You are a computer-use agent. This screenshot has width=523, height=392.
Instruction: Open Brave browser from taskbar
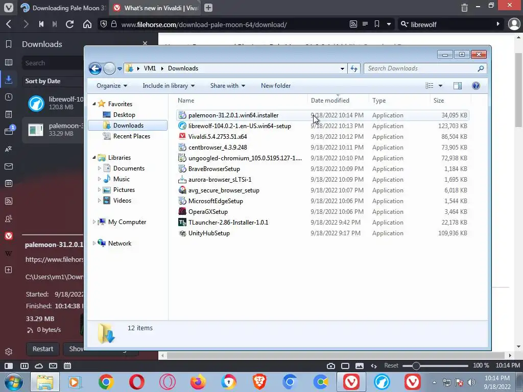coord(259,382)
